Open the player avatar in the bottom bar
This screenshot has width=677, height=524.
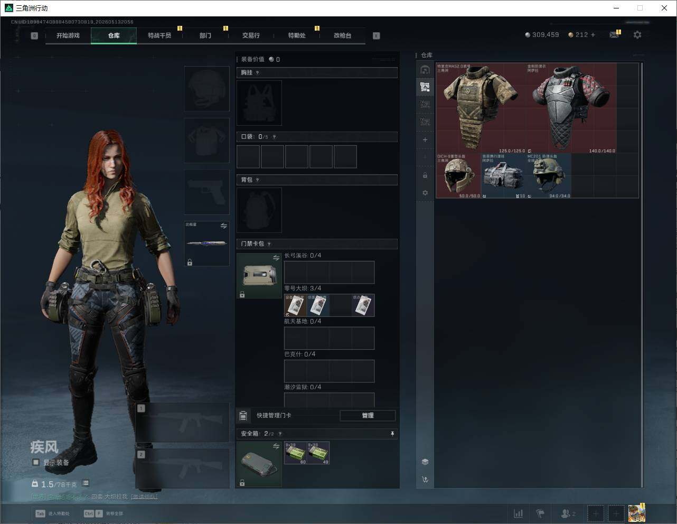click(x=636, y=513)
